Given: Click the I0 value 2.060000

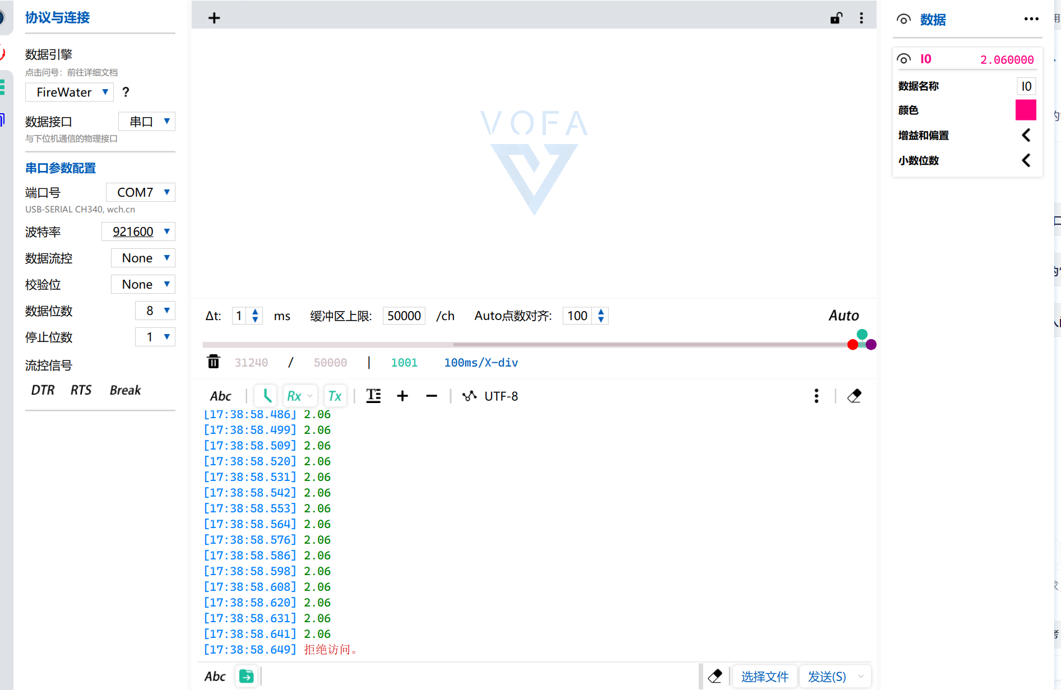Looking at the screenshot, I should [1007, 59].
